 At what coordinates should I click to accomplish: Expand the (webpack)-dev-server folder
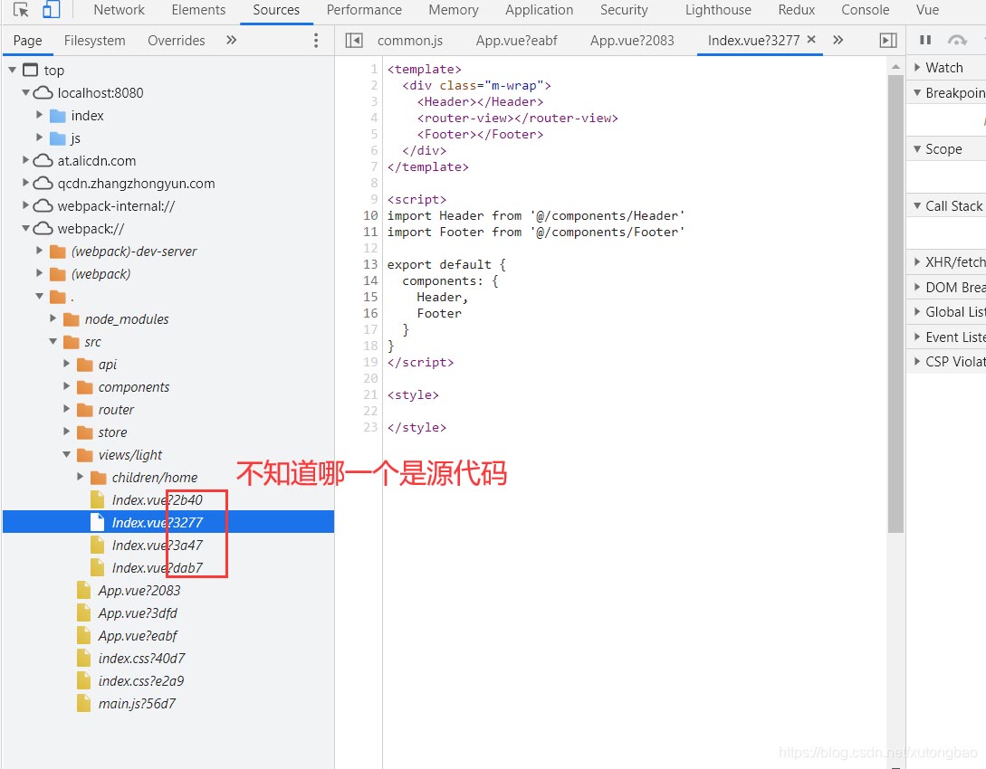tap(40, 251)
